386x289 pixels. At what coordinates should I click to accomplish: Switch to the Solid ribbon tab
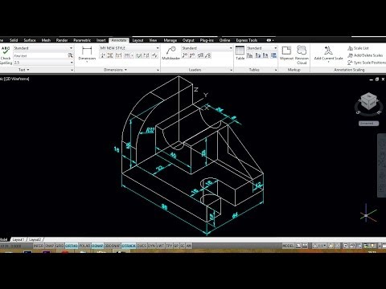click(x=14, y=40)
